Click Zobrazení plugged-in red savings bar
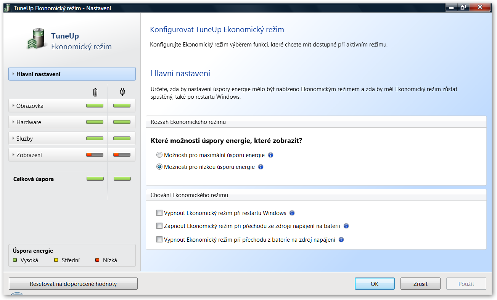 (x=122, y=155)
